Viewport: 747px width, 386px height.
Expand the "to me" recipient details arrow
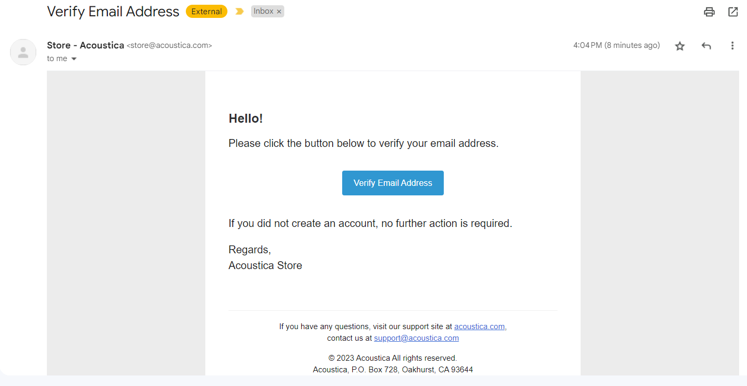[74, 59]
